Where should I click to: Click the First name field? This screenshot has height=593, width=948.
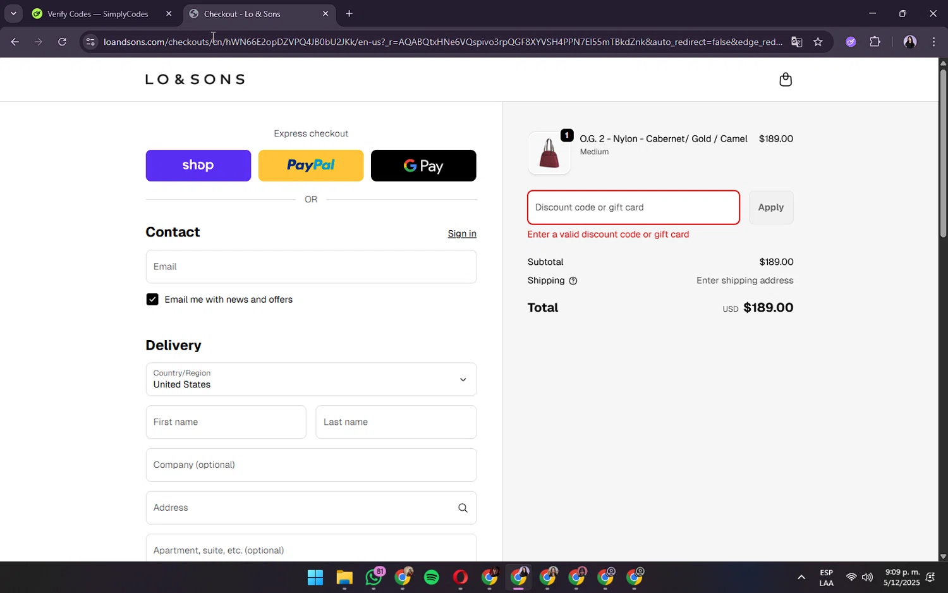[226, 422]
